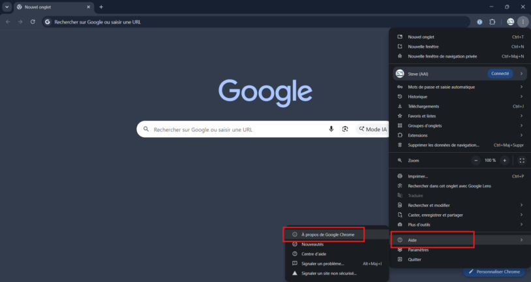Choose Signaler un site non sécurisé...
The image size is (531, 282).
click(337, 273)
